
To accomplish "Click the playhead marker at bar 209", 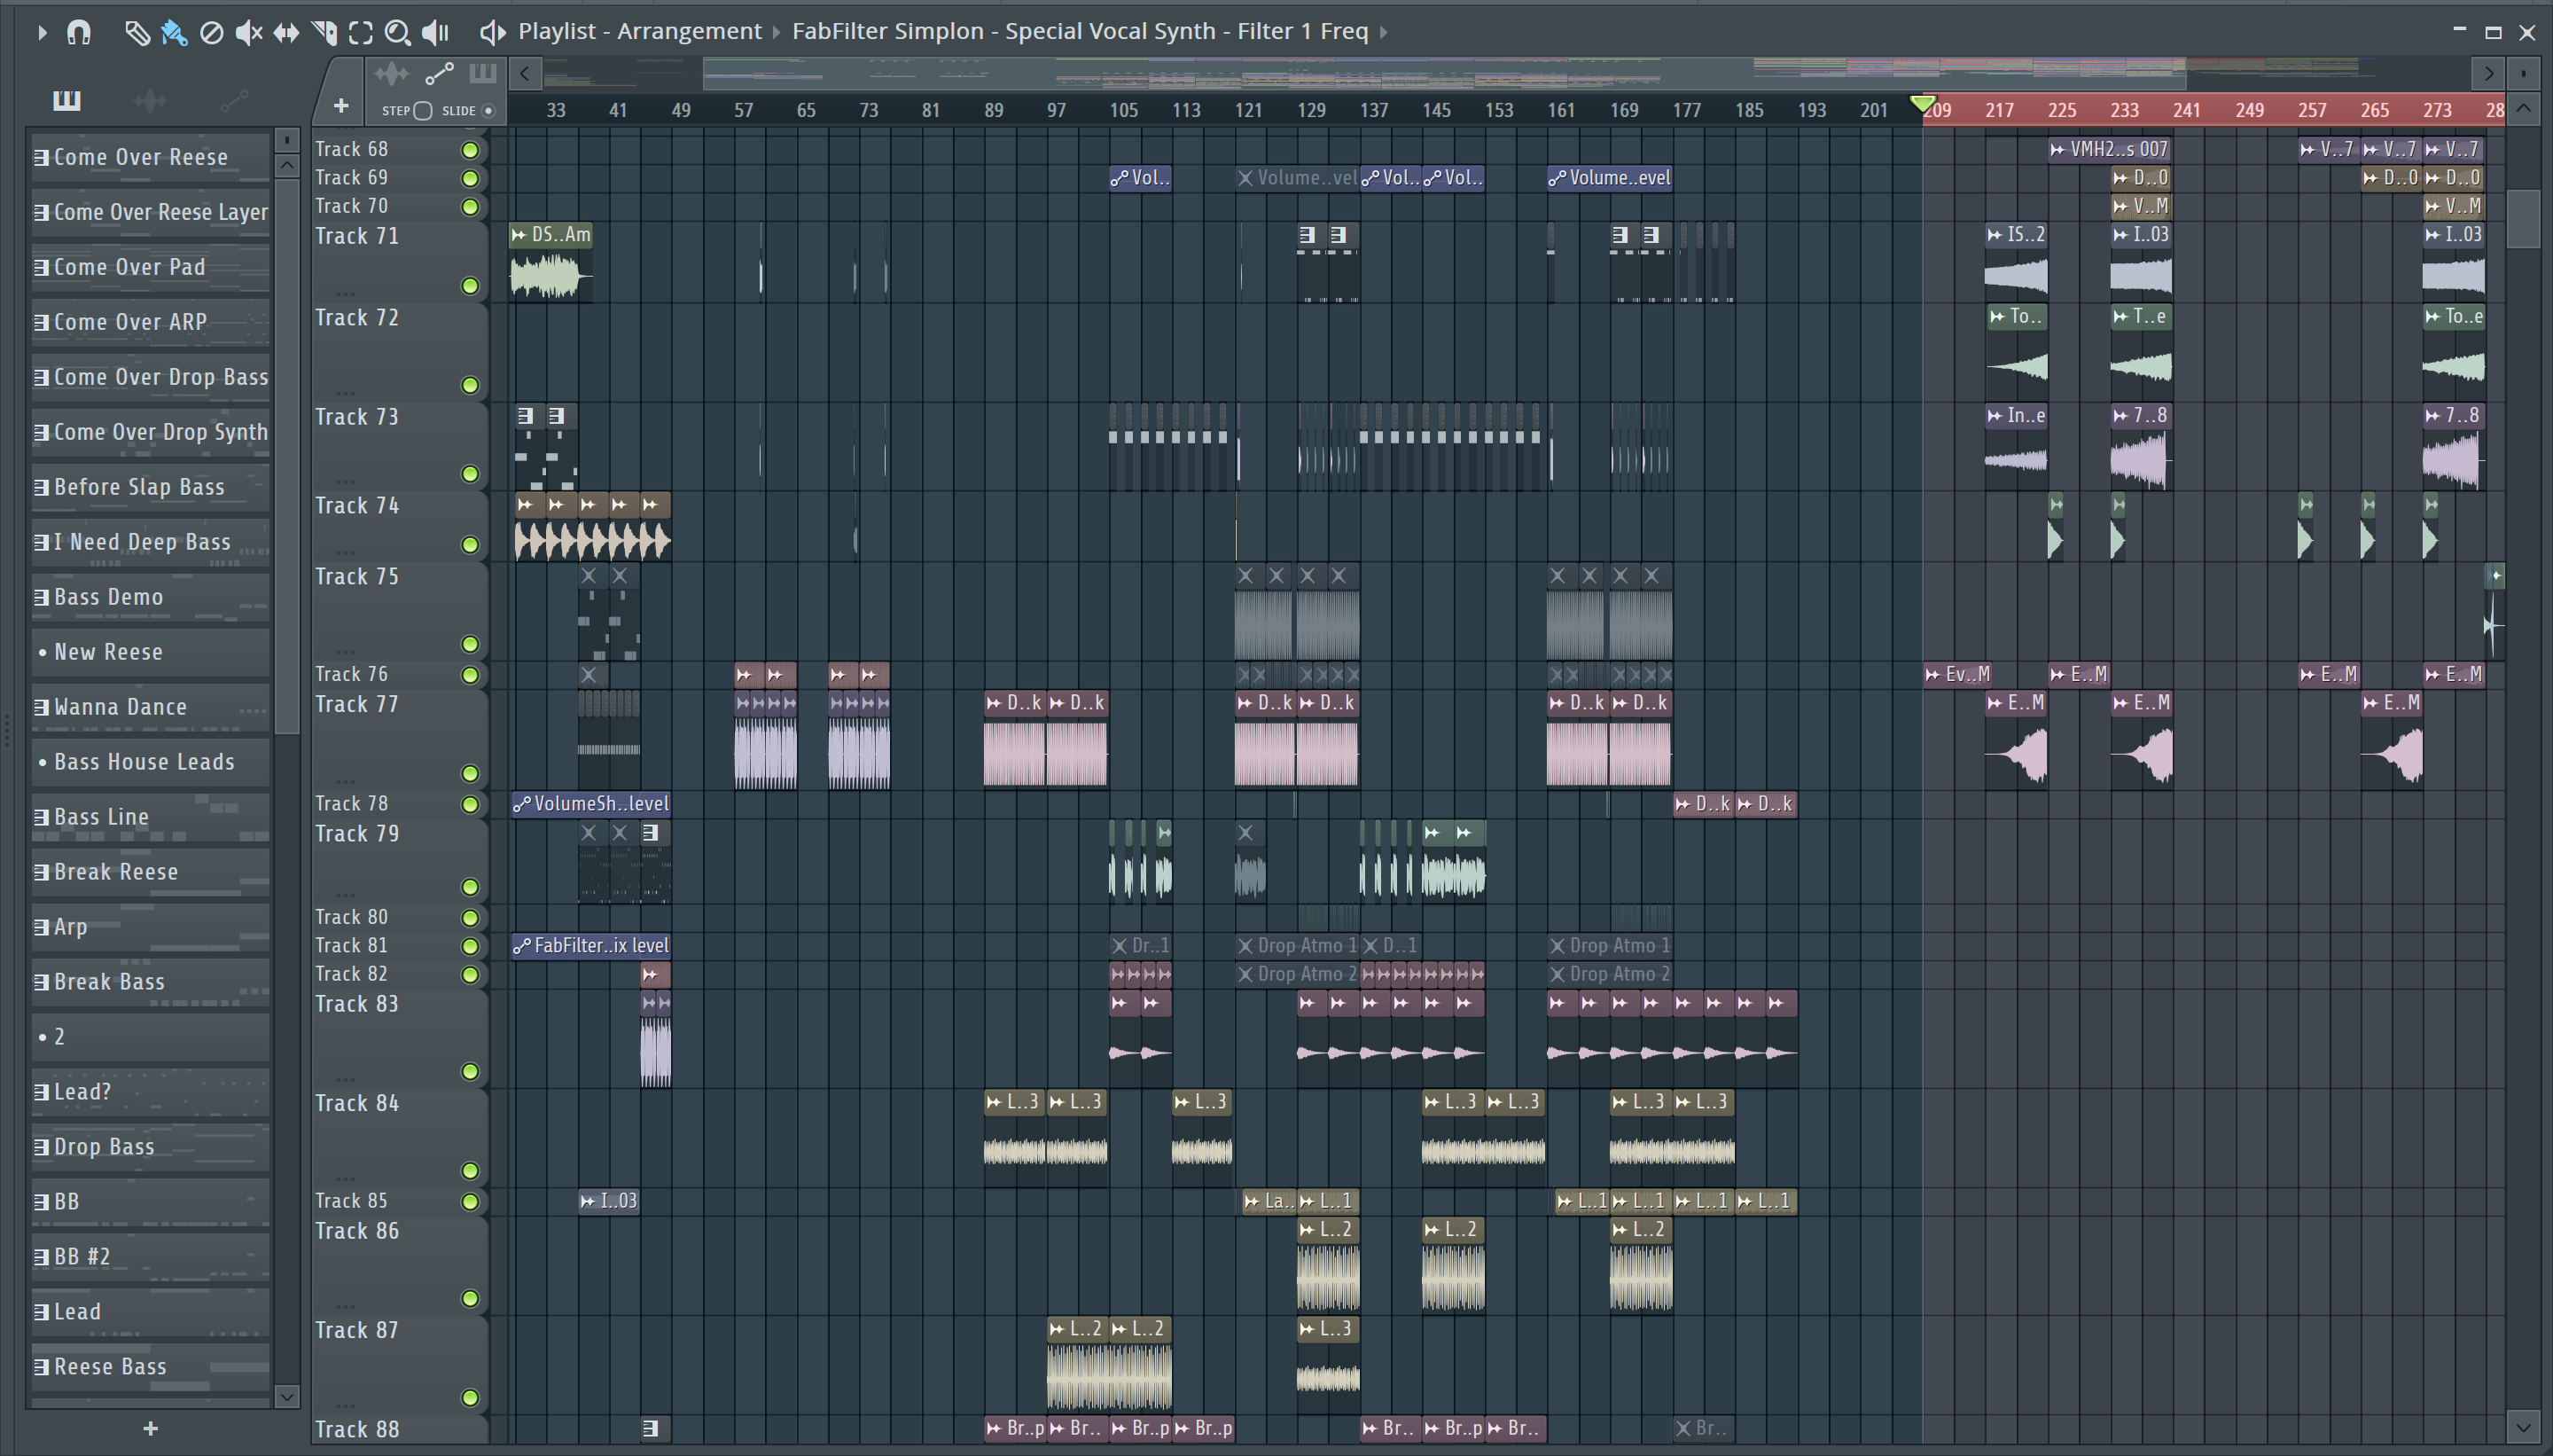I will point(1921,104).
